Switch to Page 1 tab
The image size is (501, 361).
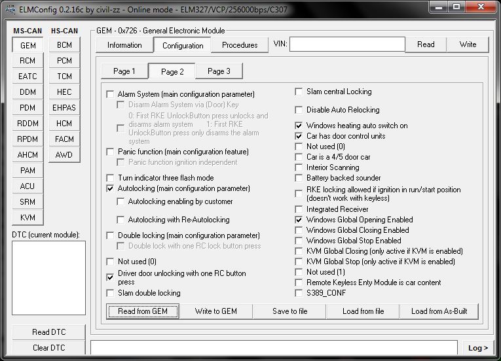click(124, 71)
